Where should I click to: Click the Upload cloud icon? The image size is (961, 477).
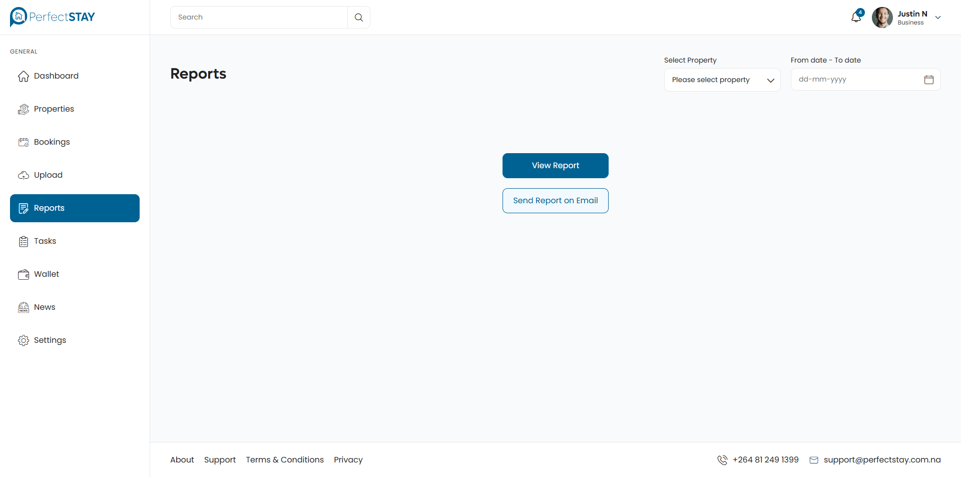[24, 175]
